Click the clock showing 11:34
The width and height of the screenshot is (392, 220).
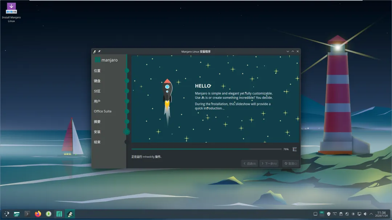pos(381,214)
